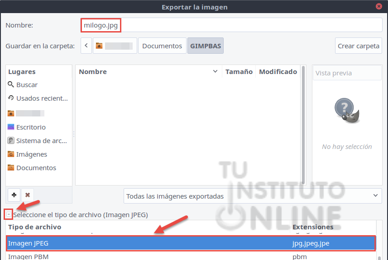Sort files by the Modificado column
388x260 pixels.
click(278, 71)
